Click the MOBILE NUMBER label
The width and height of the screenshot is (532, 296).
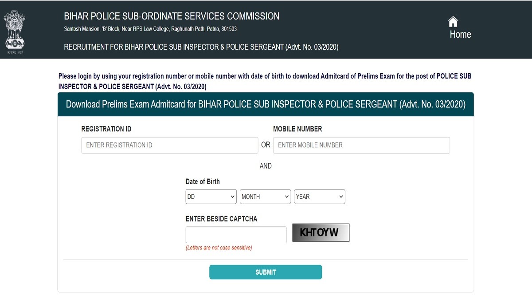coord(297,129)
